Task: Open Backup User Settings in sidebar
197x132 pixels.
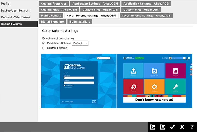Action: [15, 10]
